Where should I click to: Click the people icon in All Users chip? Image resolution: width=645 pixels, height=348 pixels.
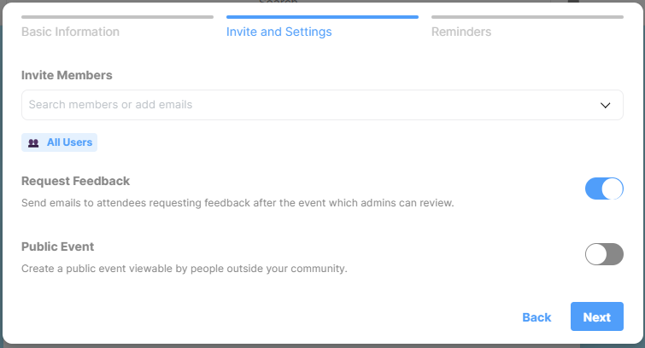point(33,143)
